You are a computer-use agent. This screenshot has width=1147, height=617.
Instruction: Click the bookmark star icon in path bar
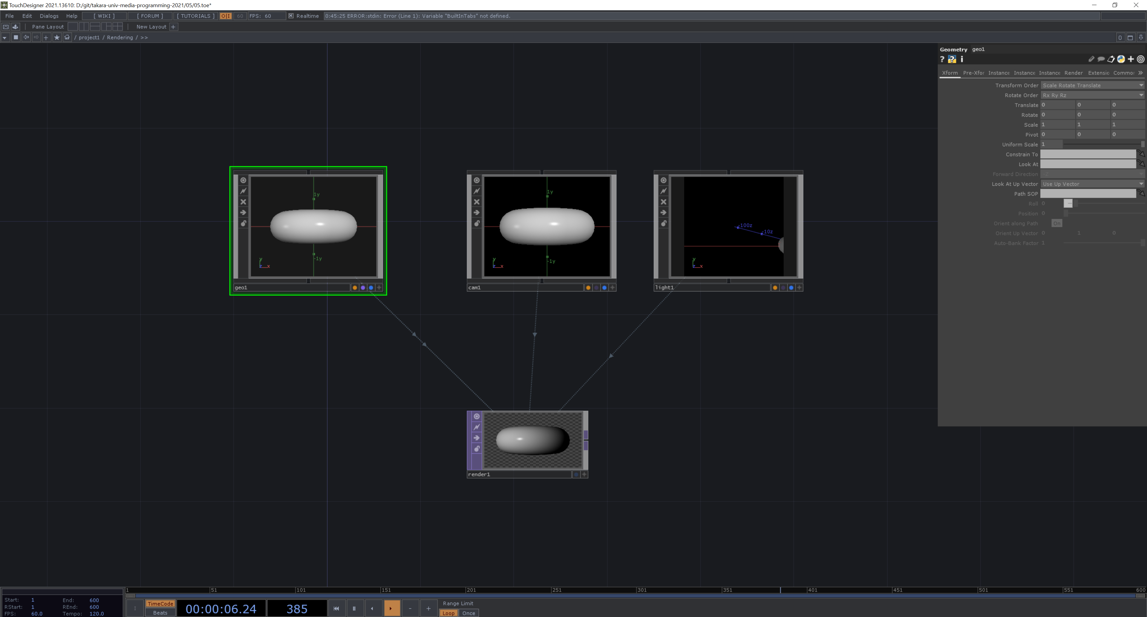(56, 37)
